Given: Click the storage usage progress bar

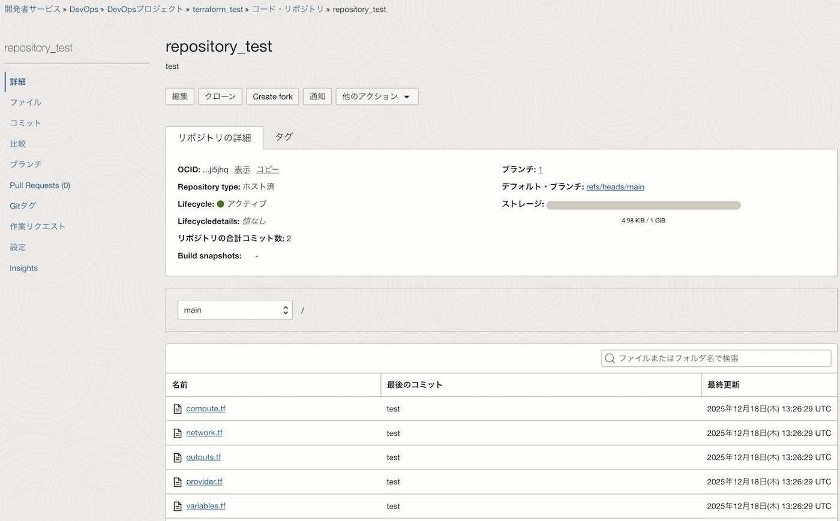Looking at the screenshot, I should coord(643,206).
